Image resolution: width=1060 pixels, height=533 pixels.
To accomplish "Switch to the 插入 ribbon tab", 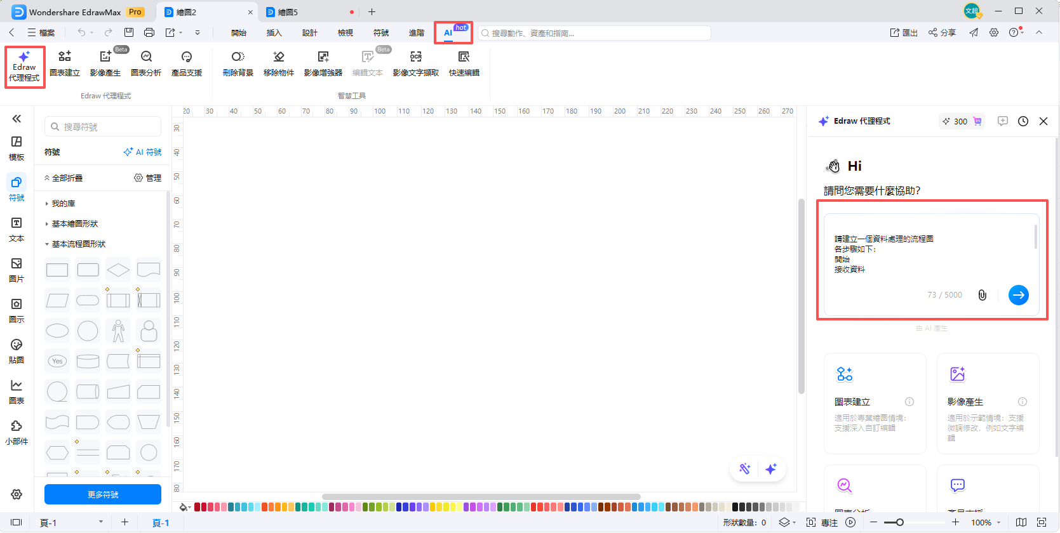I will (x=274, y=33).
